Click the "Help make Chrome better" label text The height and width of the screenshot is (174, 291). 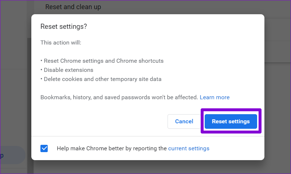pos(112,148)
